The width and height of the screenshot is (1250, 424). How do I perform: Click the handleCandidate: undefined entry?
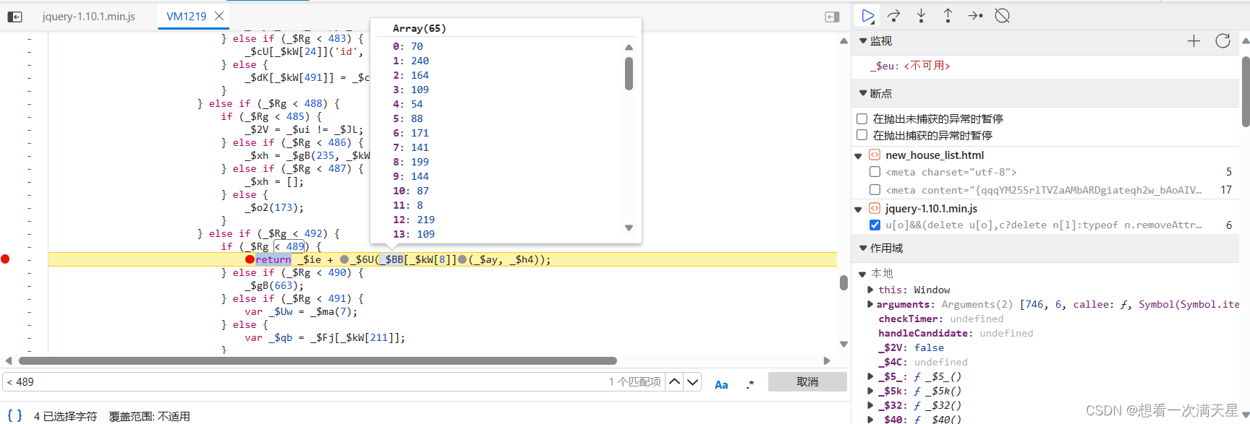[x=956, y=333]
